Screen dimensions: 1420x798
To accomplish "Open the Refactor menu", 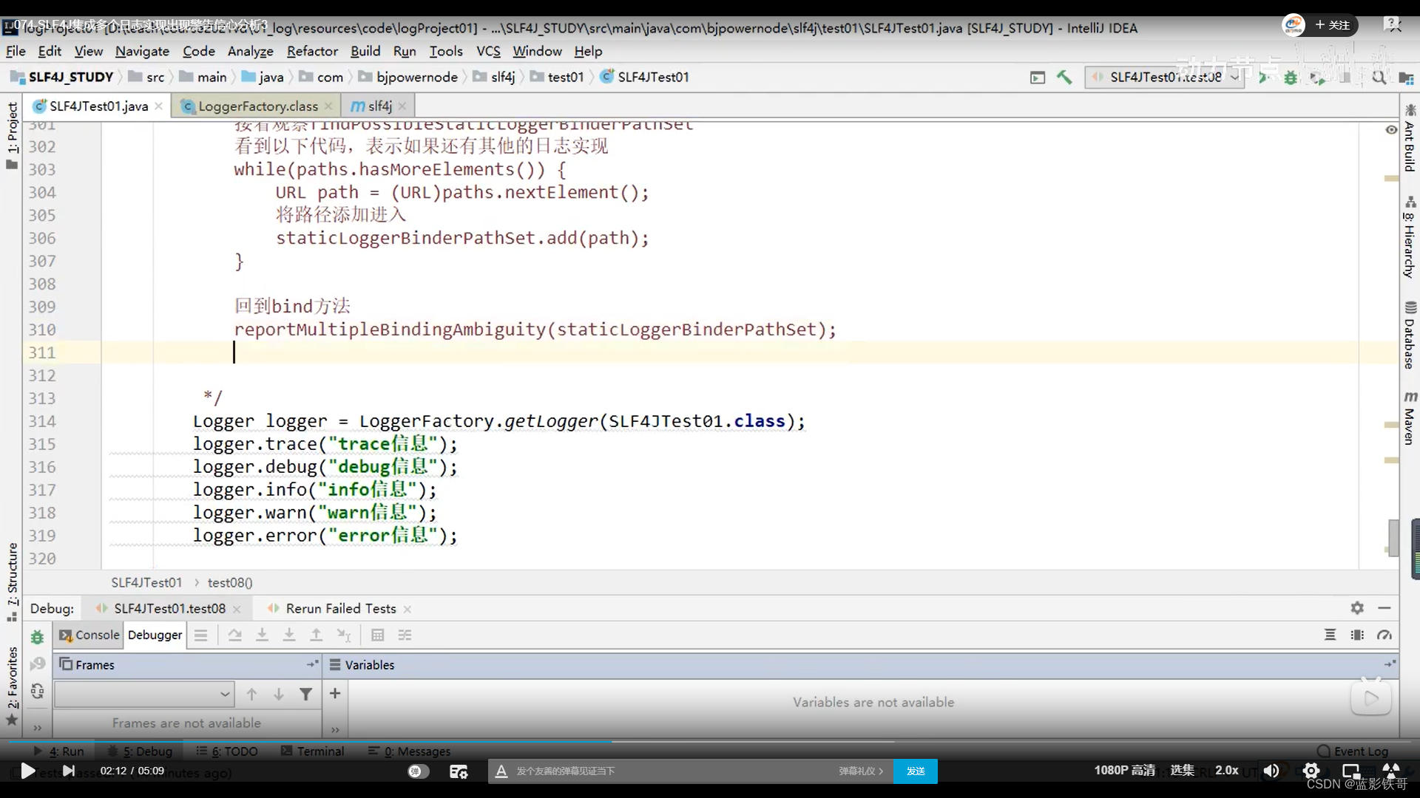I will point(312,51).
